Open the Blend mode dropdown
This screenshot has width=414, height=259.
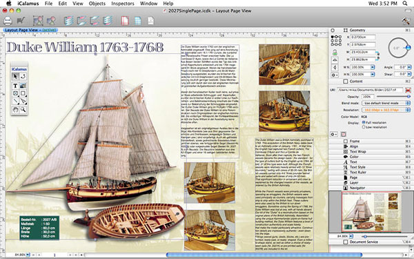[386, 103]
